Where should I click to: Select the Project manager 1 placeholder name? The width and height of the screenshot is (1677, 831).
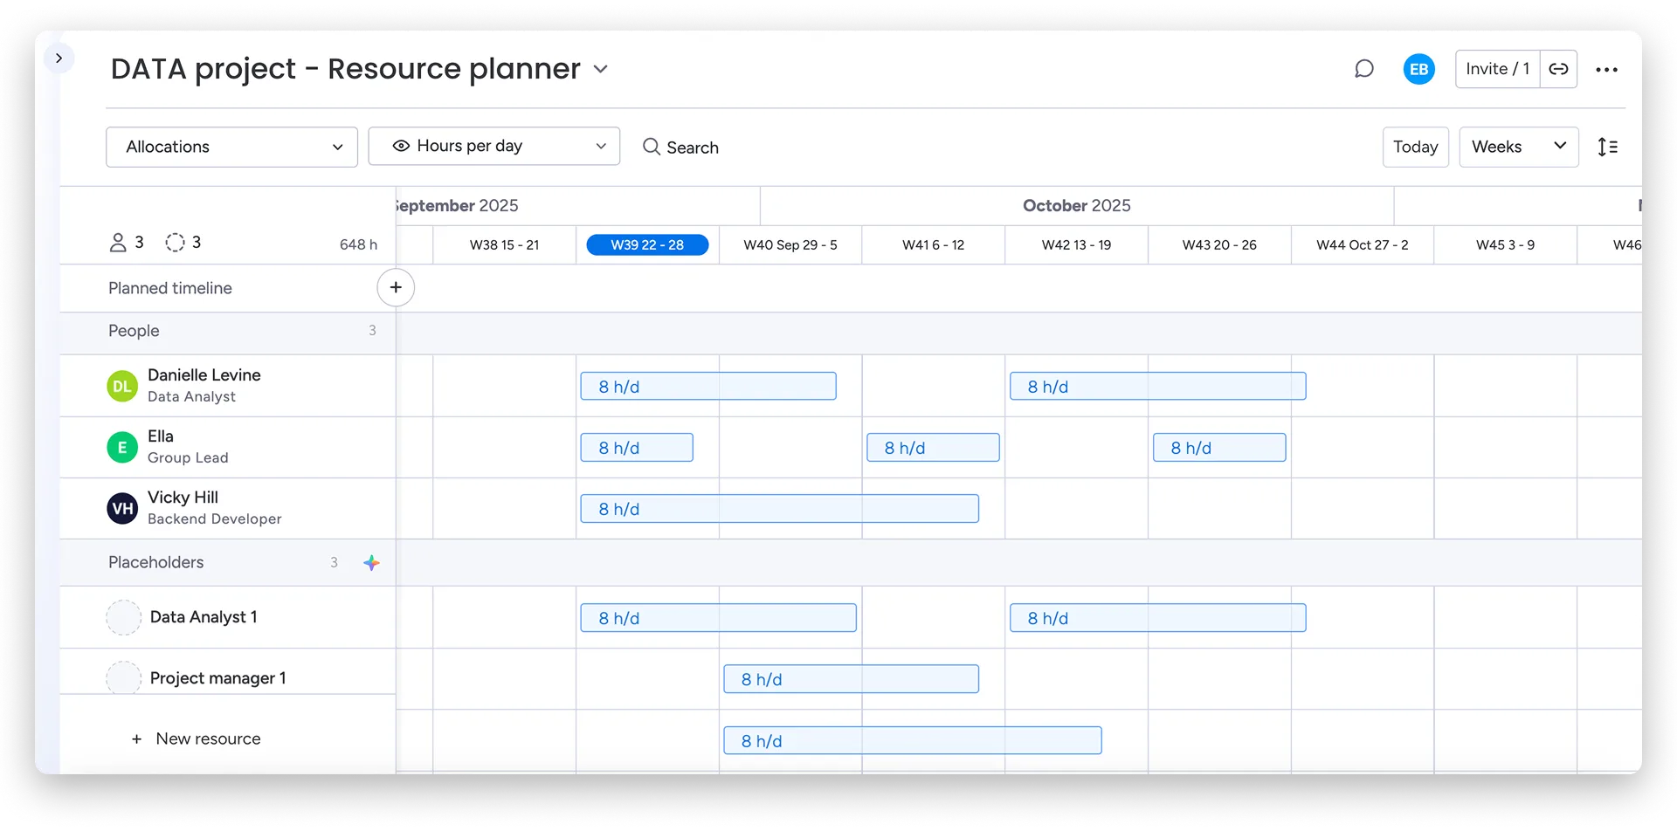217,678
